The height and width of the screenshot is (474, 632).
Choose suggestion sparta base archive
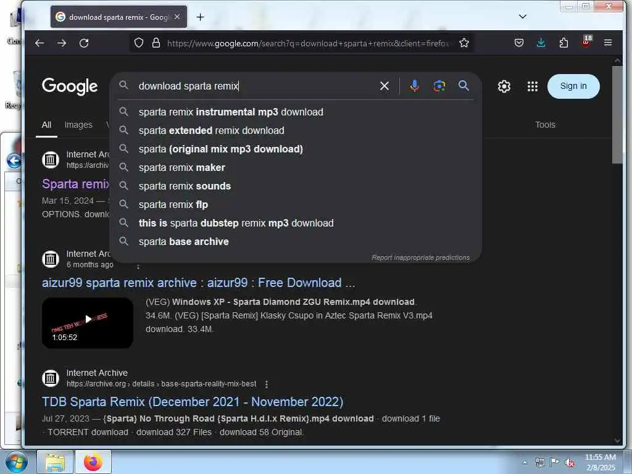tap(296, 242)
